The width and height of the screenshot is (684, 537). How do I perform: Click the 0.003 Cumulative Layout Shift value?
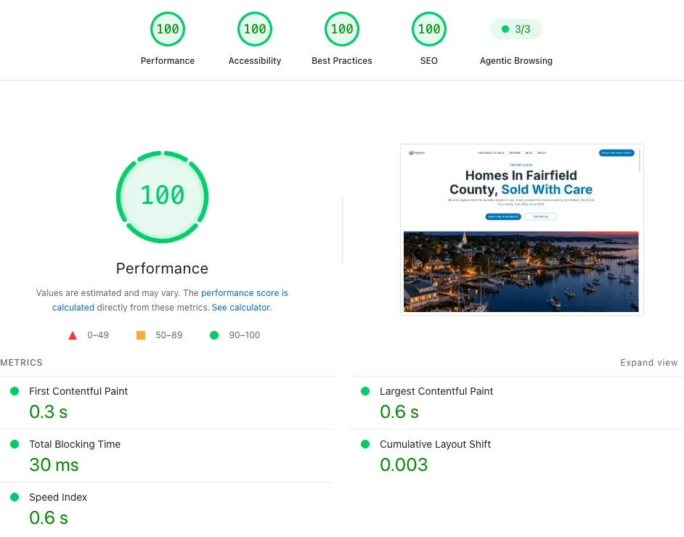click(404, 464)
